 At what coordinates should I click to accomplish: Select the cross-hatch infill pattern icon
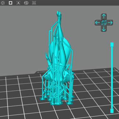click(3, 3)
